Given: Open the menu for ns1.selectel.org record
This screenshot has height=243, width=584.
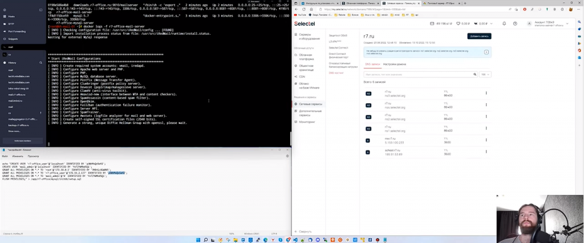Looking at the screenshot, I should tap(486, 128).
